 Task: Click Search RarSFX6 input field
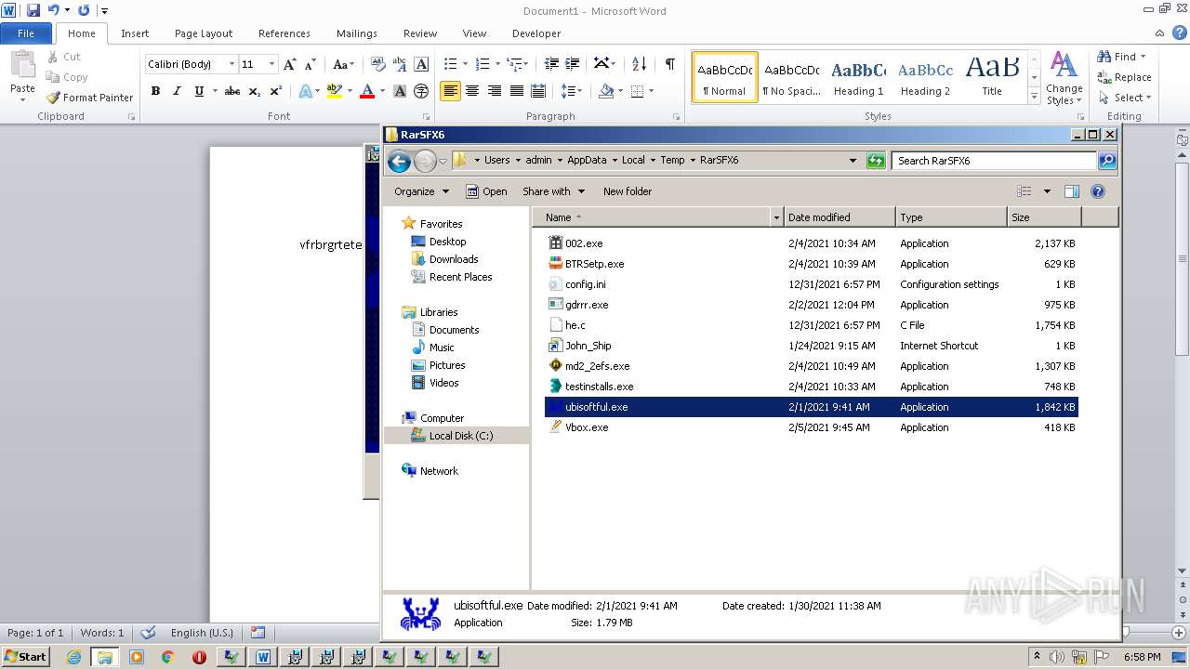(x=994, y=161)
